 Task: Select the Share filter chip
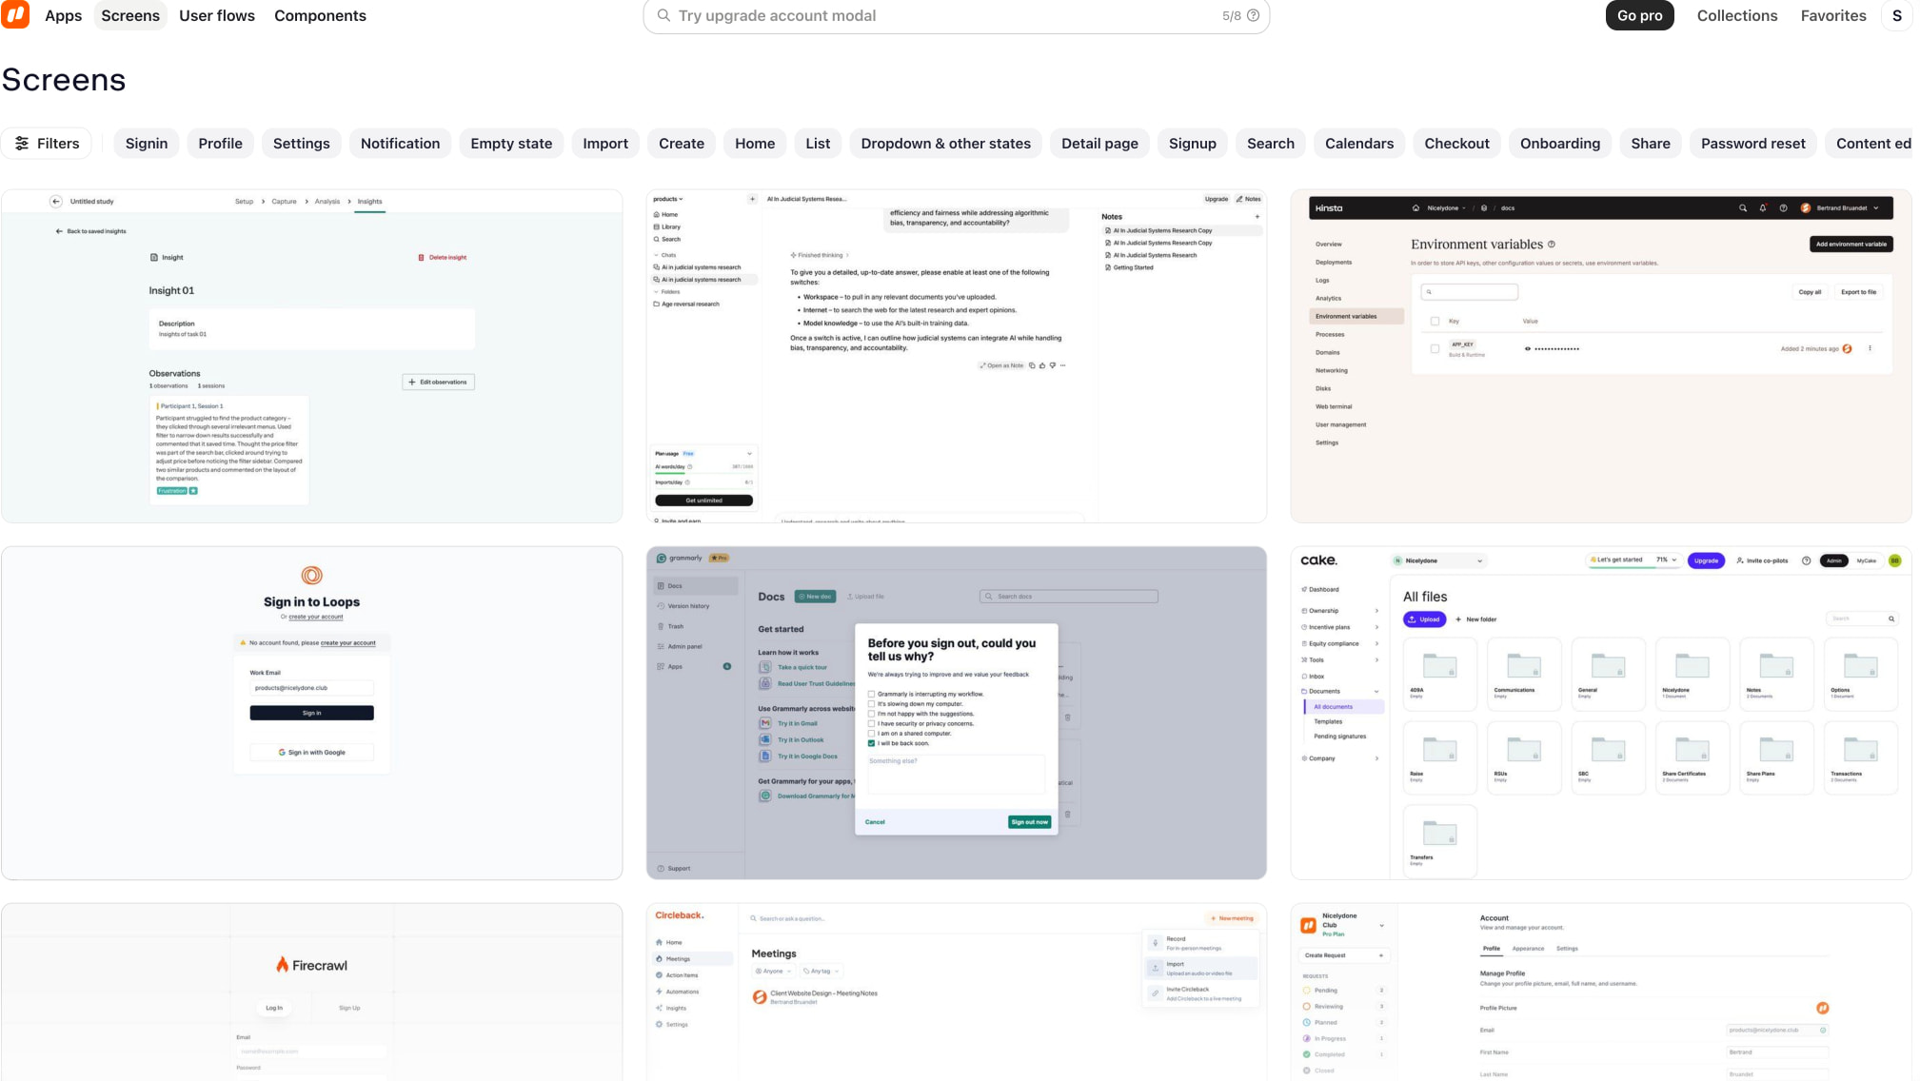click(x=1650, y=143)
